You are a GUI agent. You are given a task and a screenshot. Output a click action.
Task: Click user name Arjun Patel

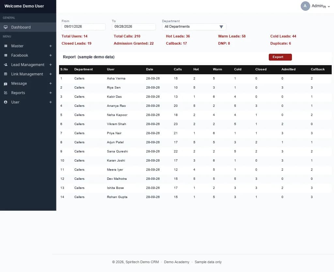(115, 142)
